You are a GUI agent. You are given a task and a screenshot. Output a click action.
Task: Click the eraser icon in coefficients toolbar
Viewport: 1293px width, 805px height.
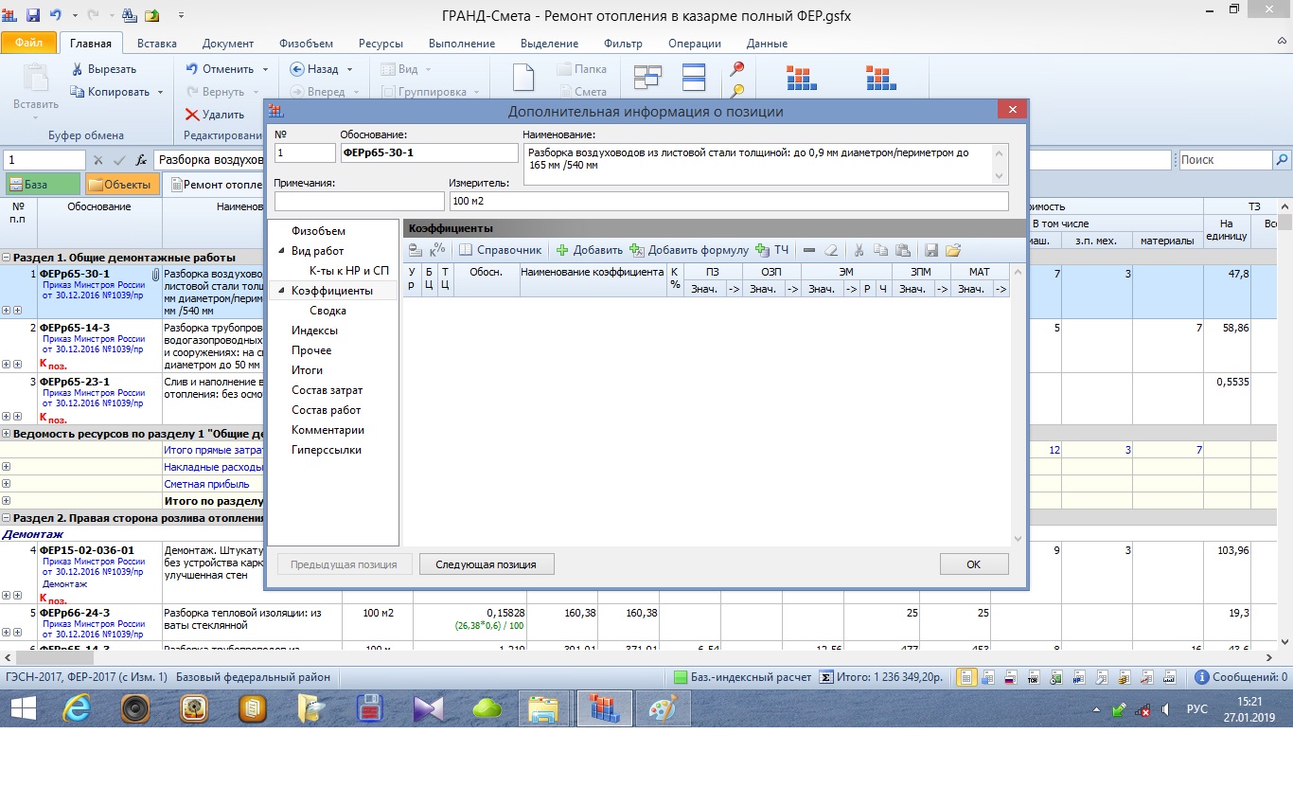[830, 250]
